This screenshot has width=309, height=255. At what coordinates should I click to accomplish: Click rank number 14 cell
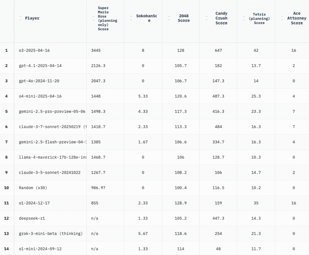tap(7, 249)
